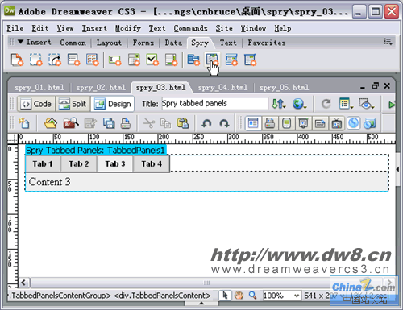Insert Spry Collapsible Panel widget

(250, 60)
